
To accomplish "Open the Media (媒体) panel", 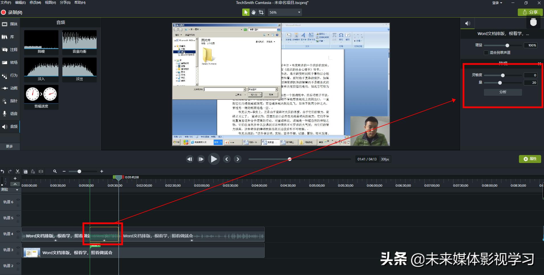I will click(10, 24).
